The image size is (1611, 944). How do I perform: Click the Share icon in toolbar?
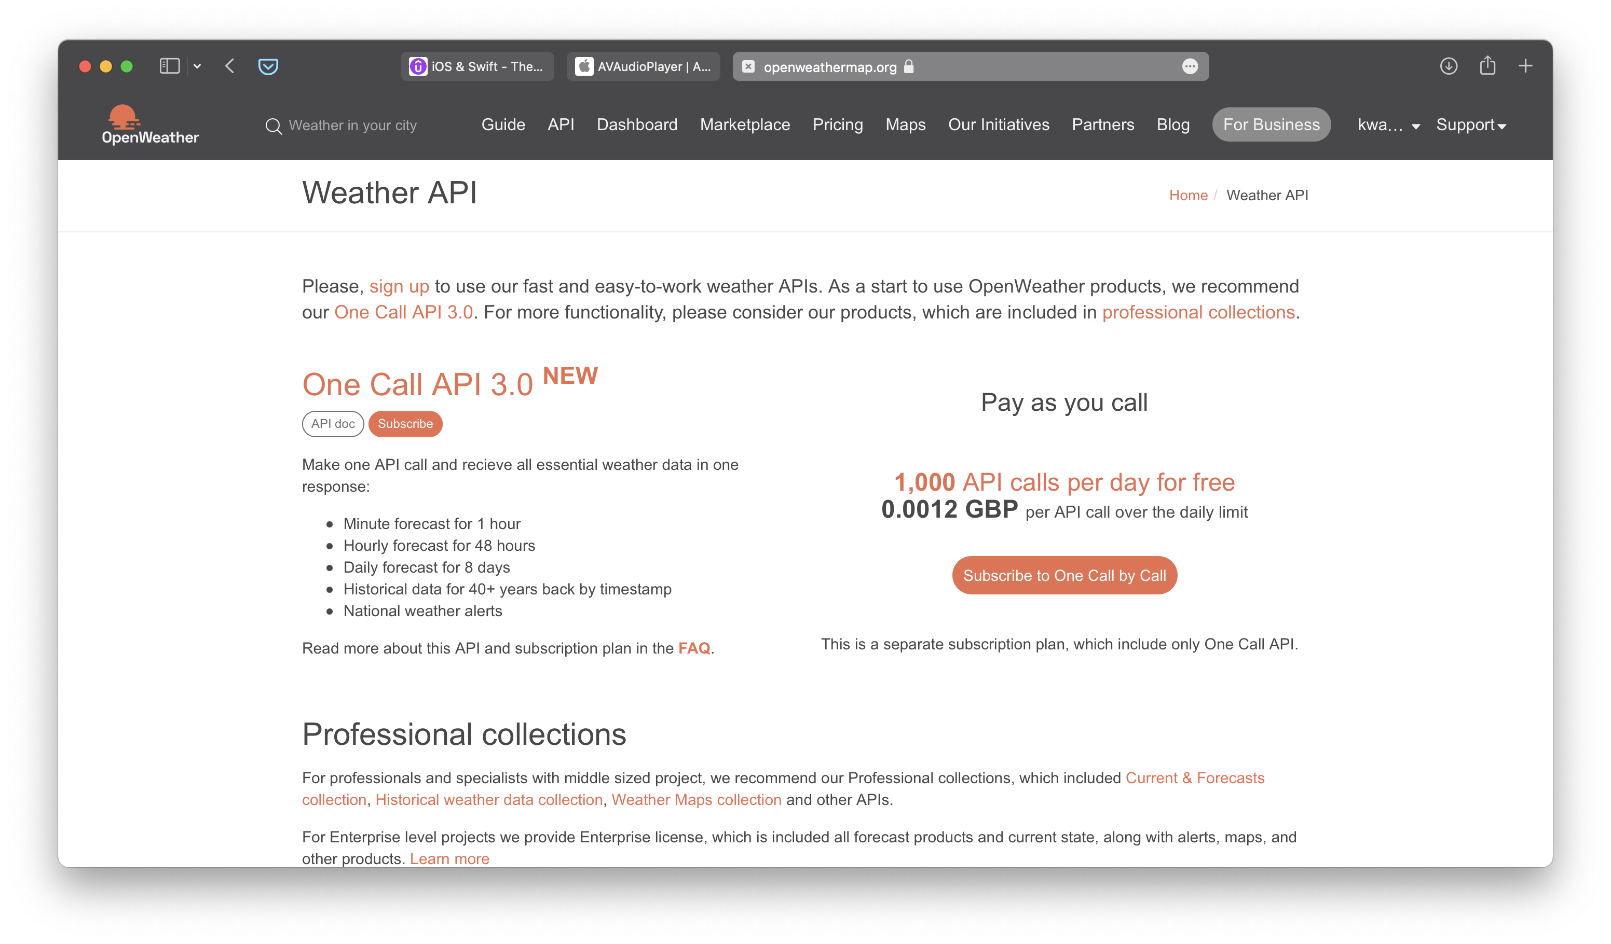coord(1487,66)
